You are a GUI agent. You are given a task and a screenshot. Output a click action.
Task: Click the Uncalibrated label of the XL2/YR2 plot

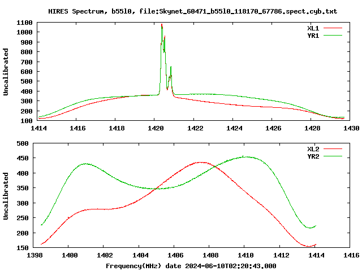pyautogui.click(x=6, y=196)
